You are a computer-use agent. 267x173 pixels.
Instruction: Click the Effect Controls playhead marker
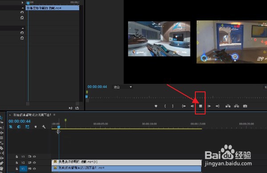(28, 3)
